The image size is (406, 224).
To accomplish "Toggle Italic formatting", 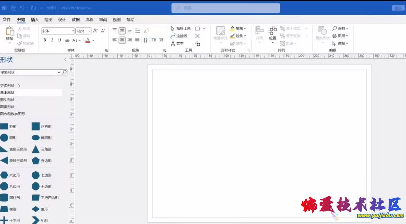I will tap(52, 40).
